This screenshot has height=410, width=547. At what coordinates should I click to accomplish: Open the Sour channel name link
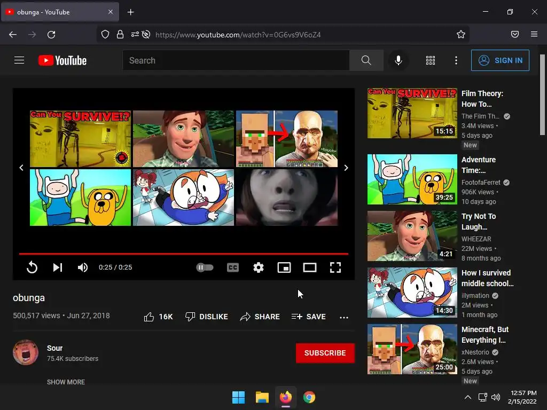point(55,348)
